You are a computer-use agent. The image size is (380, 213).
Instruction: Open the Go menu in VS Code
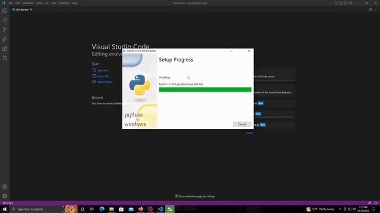(46, 3)
